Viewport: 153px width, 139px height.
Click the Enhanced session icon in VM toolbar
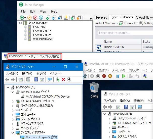(145, 76)
